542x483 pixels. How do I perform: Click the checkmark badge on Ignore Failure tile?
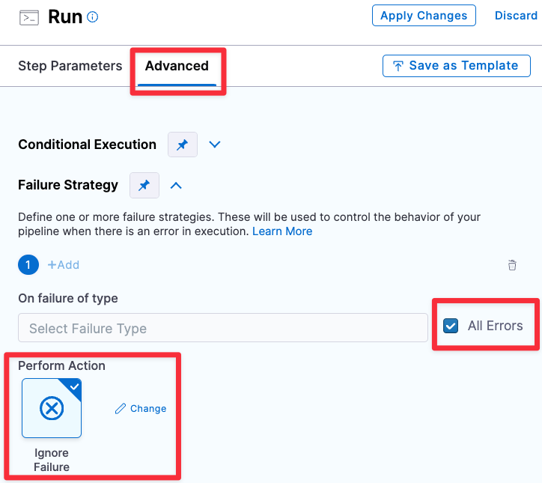[73, 386]
